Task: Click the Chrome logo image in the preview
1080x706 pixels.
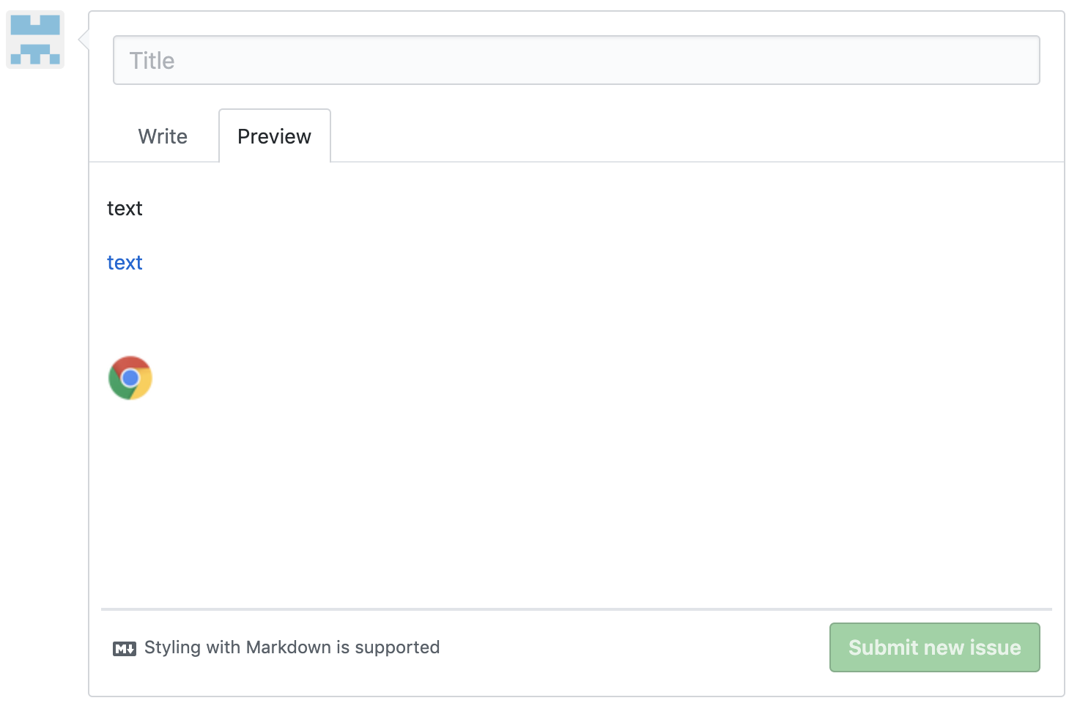Action: pyautogui.click(x=130, y=377)
